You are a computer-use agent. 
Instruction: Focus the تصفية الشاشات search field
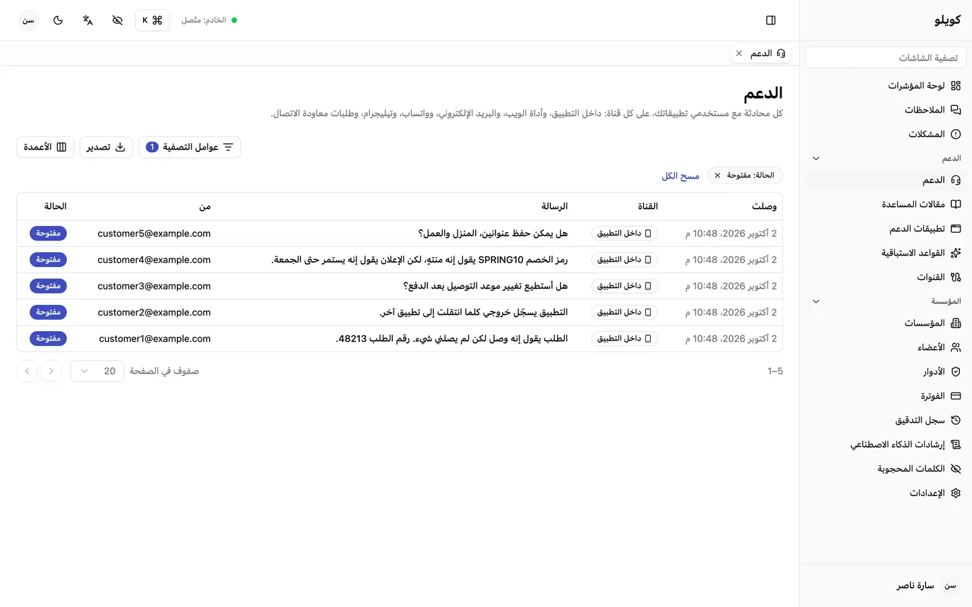point(886,58)
